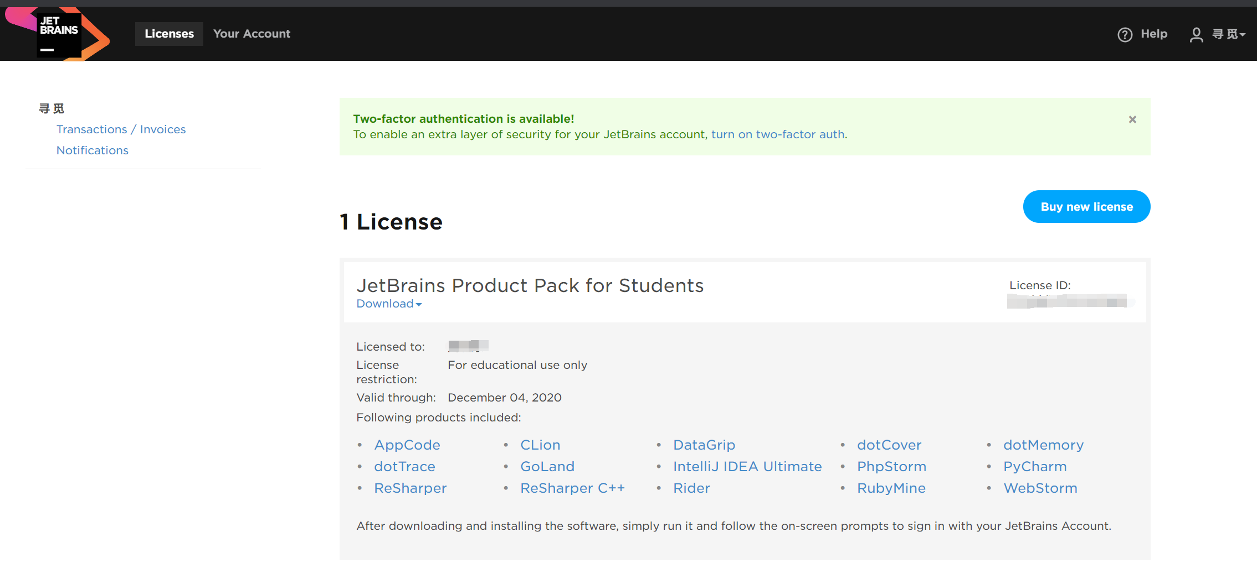Click the 1 License heading
The width and height of the screenshot is (1257, 563).
[391, 222]
